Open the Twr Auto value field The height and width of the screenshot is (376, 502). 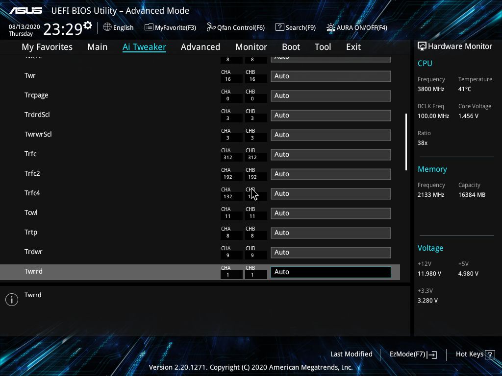(x=331, y=76)
